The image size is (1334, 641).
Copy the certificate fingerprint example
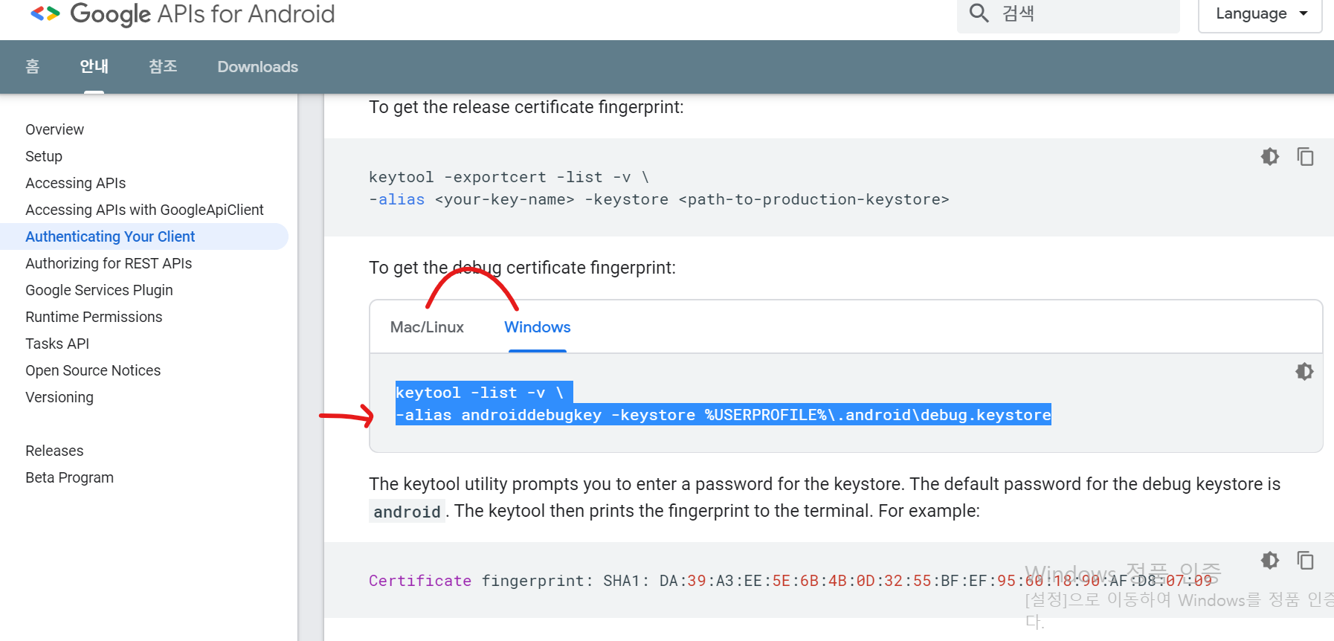pos(1305,560)
